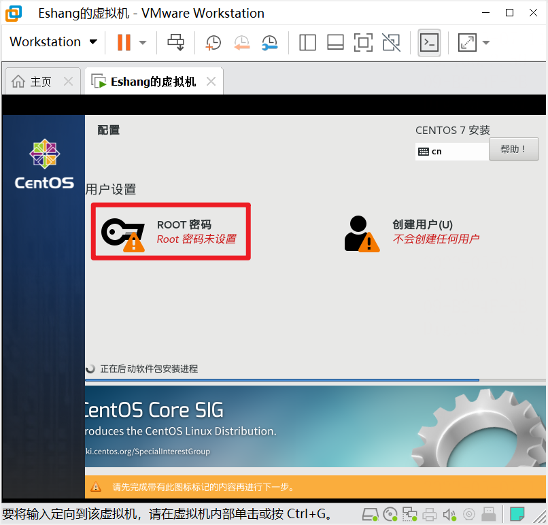548x525 pixels.
Task: Enter full screen mode
Action: pos(364,43)
